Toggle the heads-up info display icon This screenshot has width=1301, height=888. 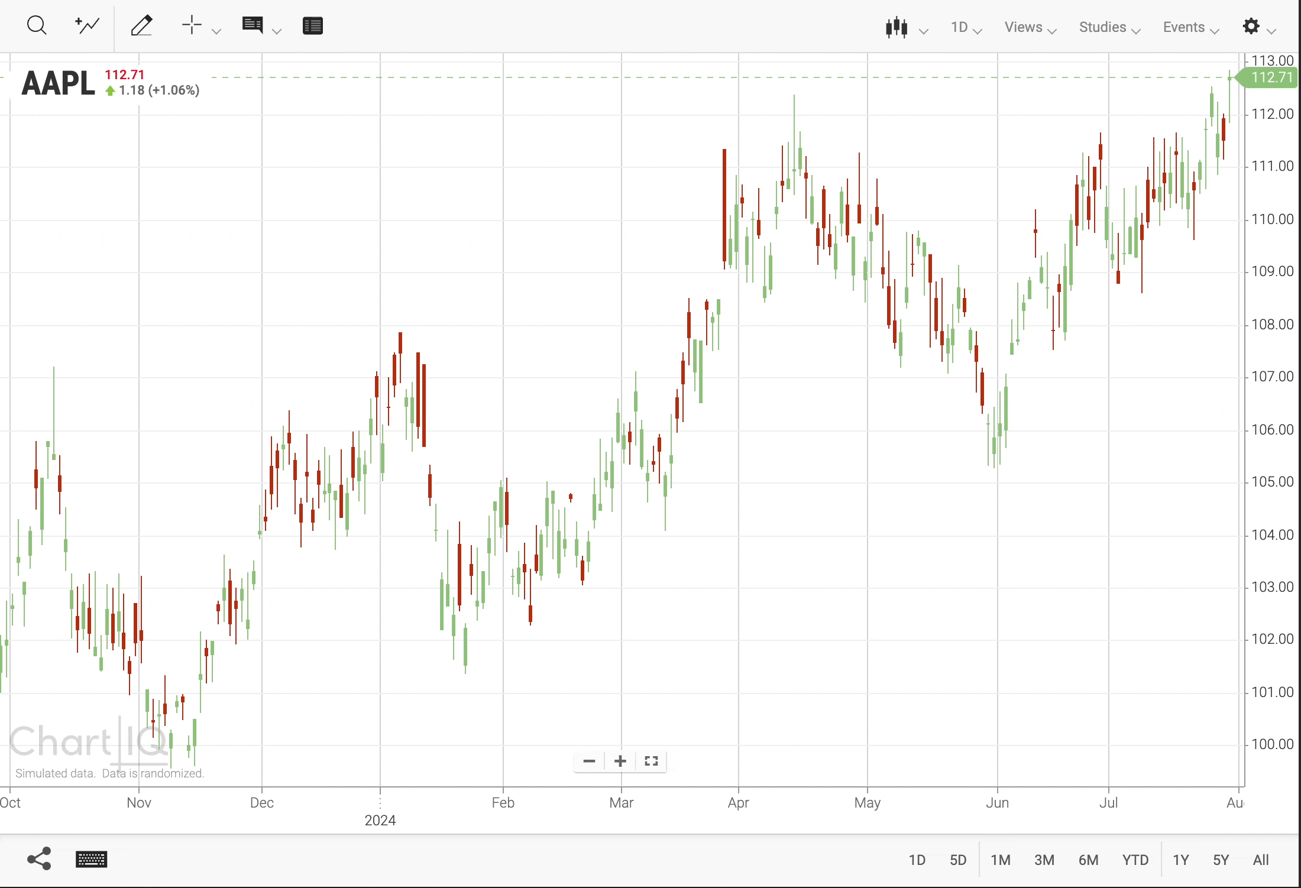tap(253, 25)
